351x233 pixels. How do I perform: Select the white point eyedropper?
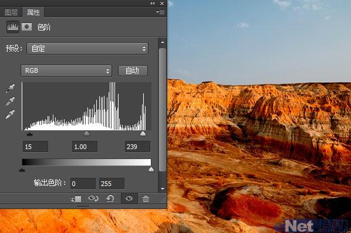[10, 114]
